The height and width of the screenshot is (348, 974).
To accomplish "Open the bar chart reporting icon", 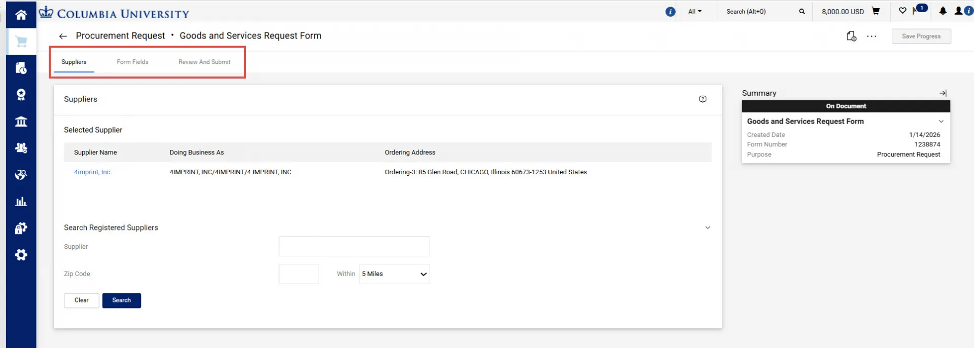I will [x=21, y=202].
